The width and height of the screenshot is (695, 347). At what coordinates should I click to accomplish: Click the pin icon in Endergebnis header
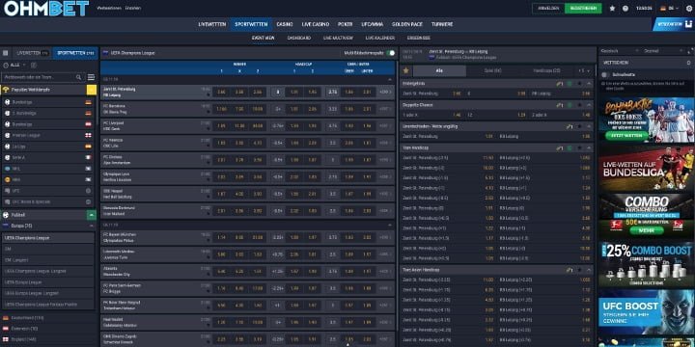click(559, 83)
